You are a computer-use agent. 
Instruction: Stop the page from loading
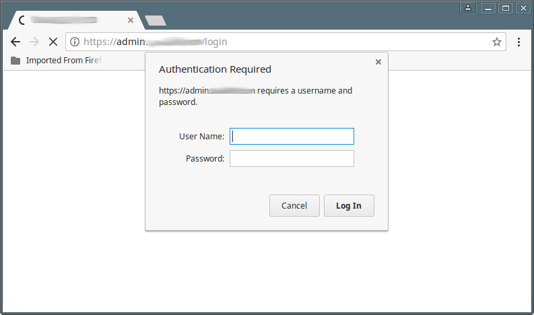(53, 42)
